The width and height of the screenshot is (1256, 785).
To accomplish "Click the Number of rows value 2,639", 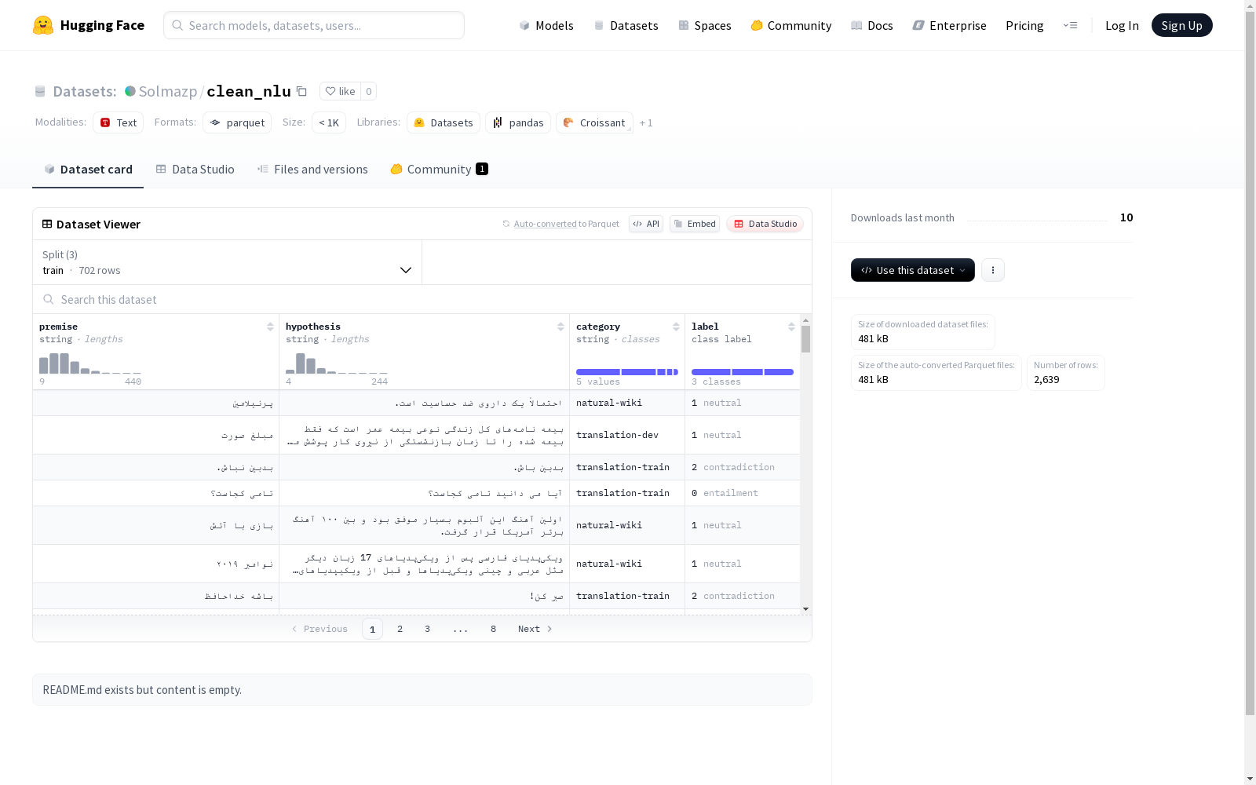I will (x=1046, y=380).
